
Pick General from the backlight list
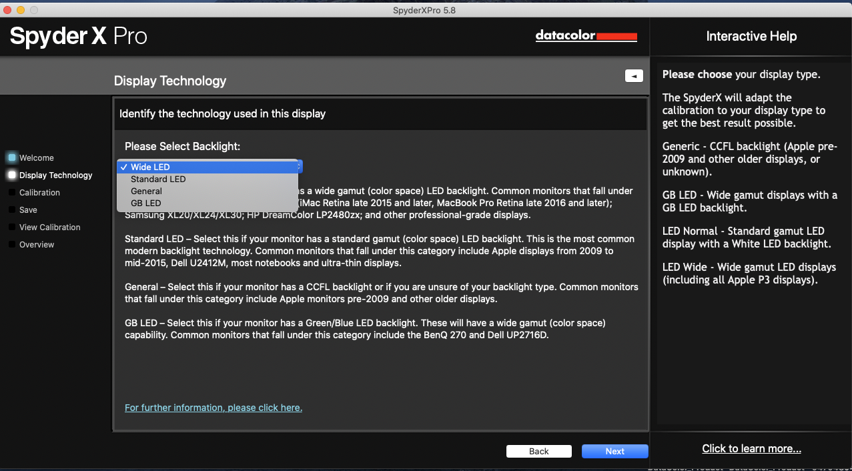pos(208,191)
